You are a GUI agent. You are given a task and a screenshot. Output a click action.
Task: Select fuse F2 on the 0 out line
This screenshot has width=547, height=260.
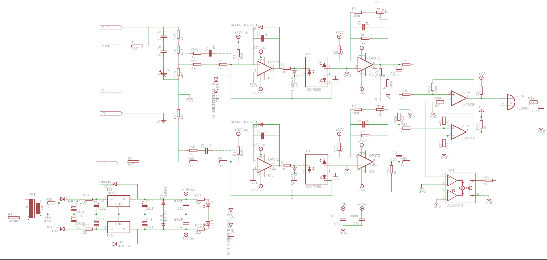click(134, 162)
